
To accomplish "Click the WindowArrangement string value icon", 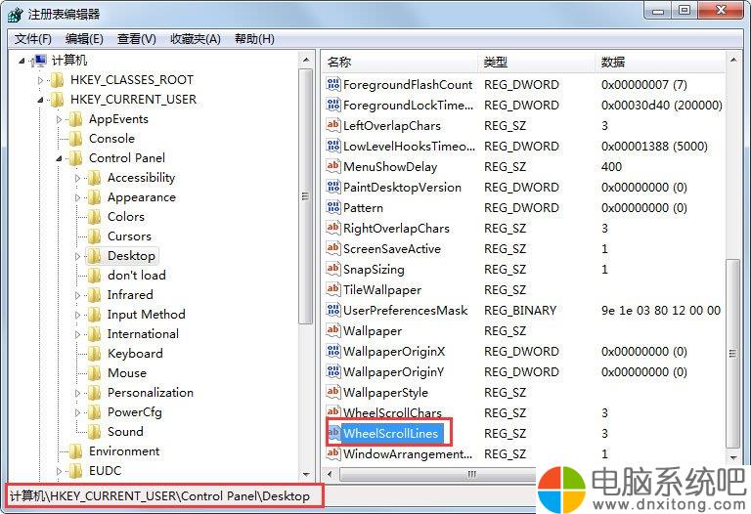I will (x=333, y=453).
